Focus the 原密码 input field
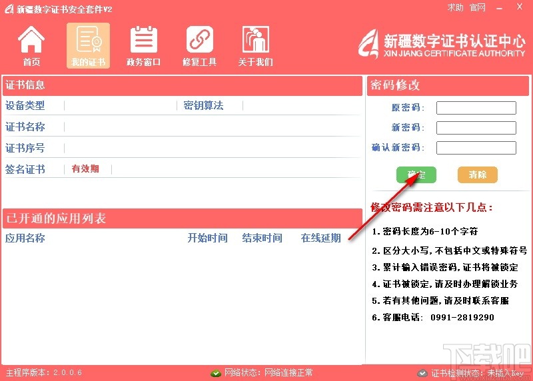Screen dimensions: 533x381 click(x=476, y=108)
